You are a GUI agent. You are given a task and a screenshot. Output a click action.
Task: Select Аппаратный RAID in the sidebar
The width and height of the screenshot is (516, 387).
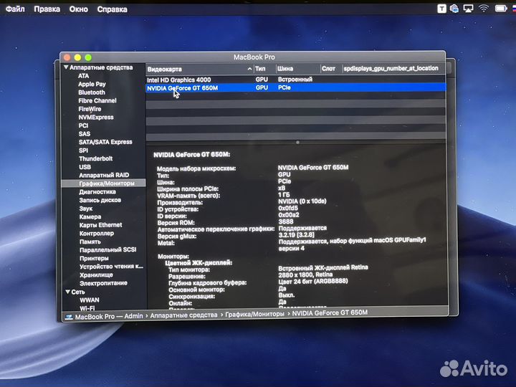(104, 175)
